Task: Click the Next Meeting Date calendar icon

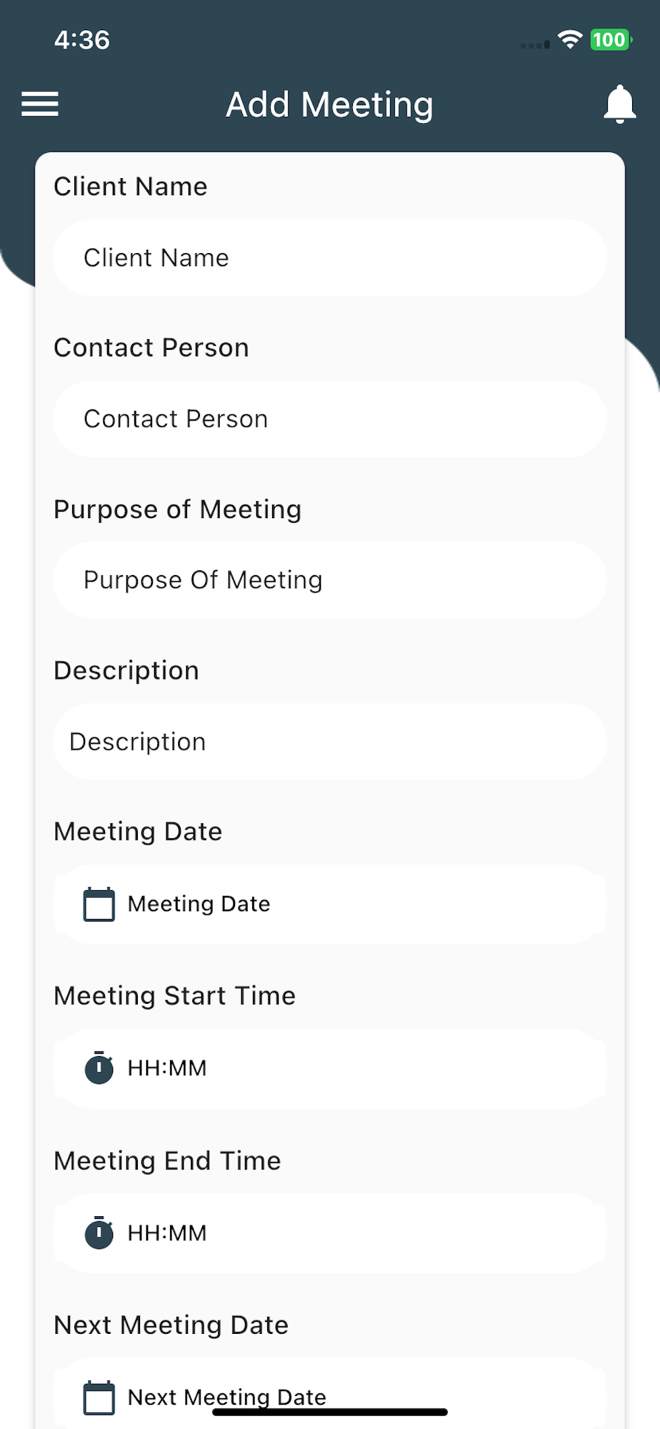Action: 99,1397
